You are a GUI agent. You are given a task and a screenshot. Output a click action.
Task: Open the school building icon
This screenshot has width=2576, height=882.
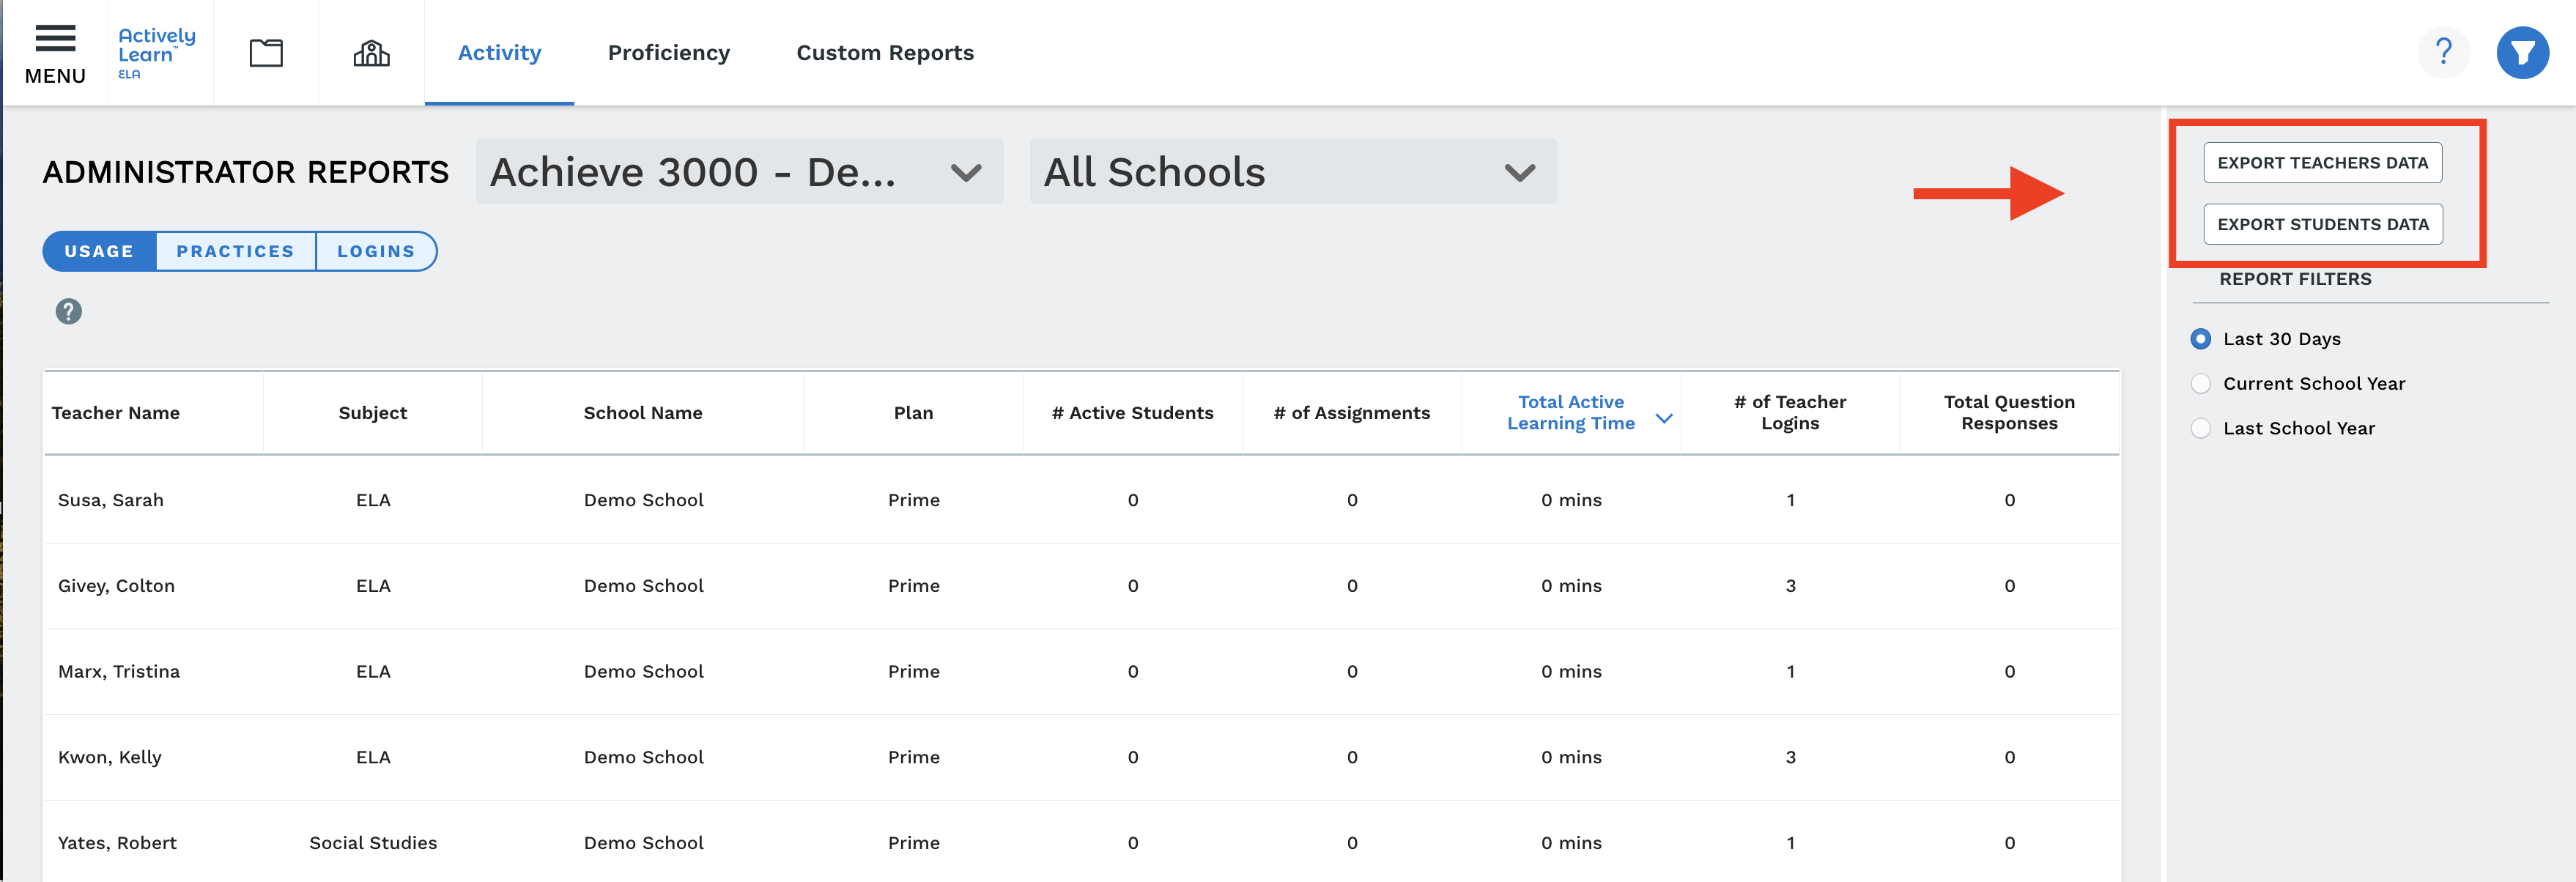pyautogui.click(x=371, y=53)
